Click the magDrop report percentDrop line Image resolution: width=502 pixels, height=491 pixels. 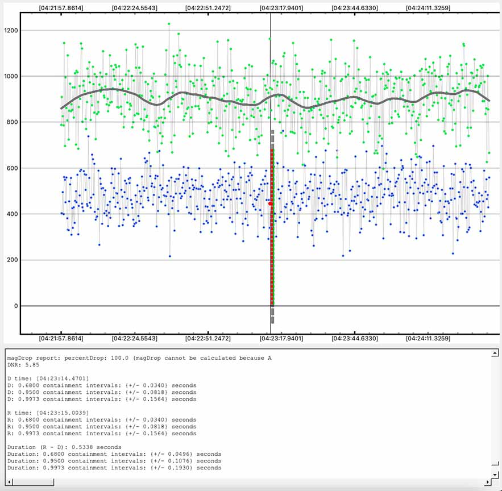(x=139, y=358)
